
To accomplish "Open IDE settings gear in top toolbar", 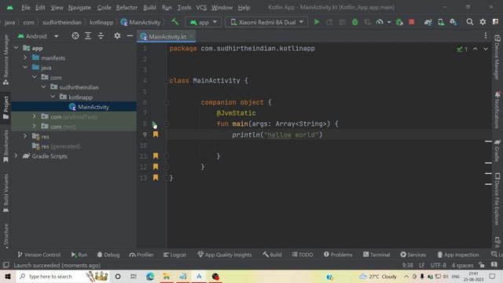I will click(483, 22).
